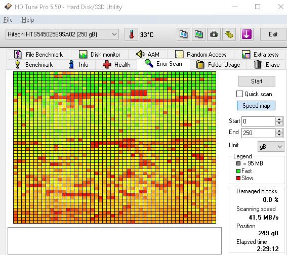Screen dimensions: 287x255
Task: Click the Exit button
Action: pos(273,34)
